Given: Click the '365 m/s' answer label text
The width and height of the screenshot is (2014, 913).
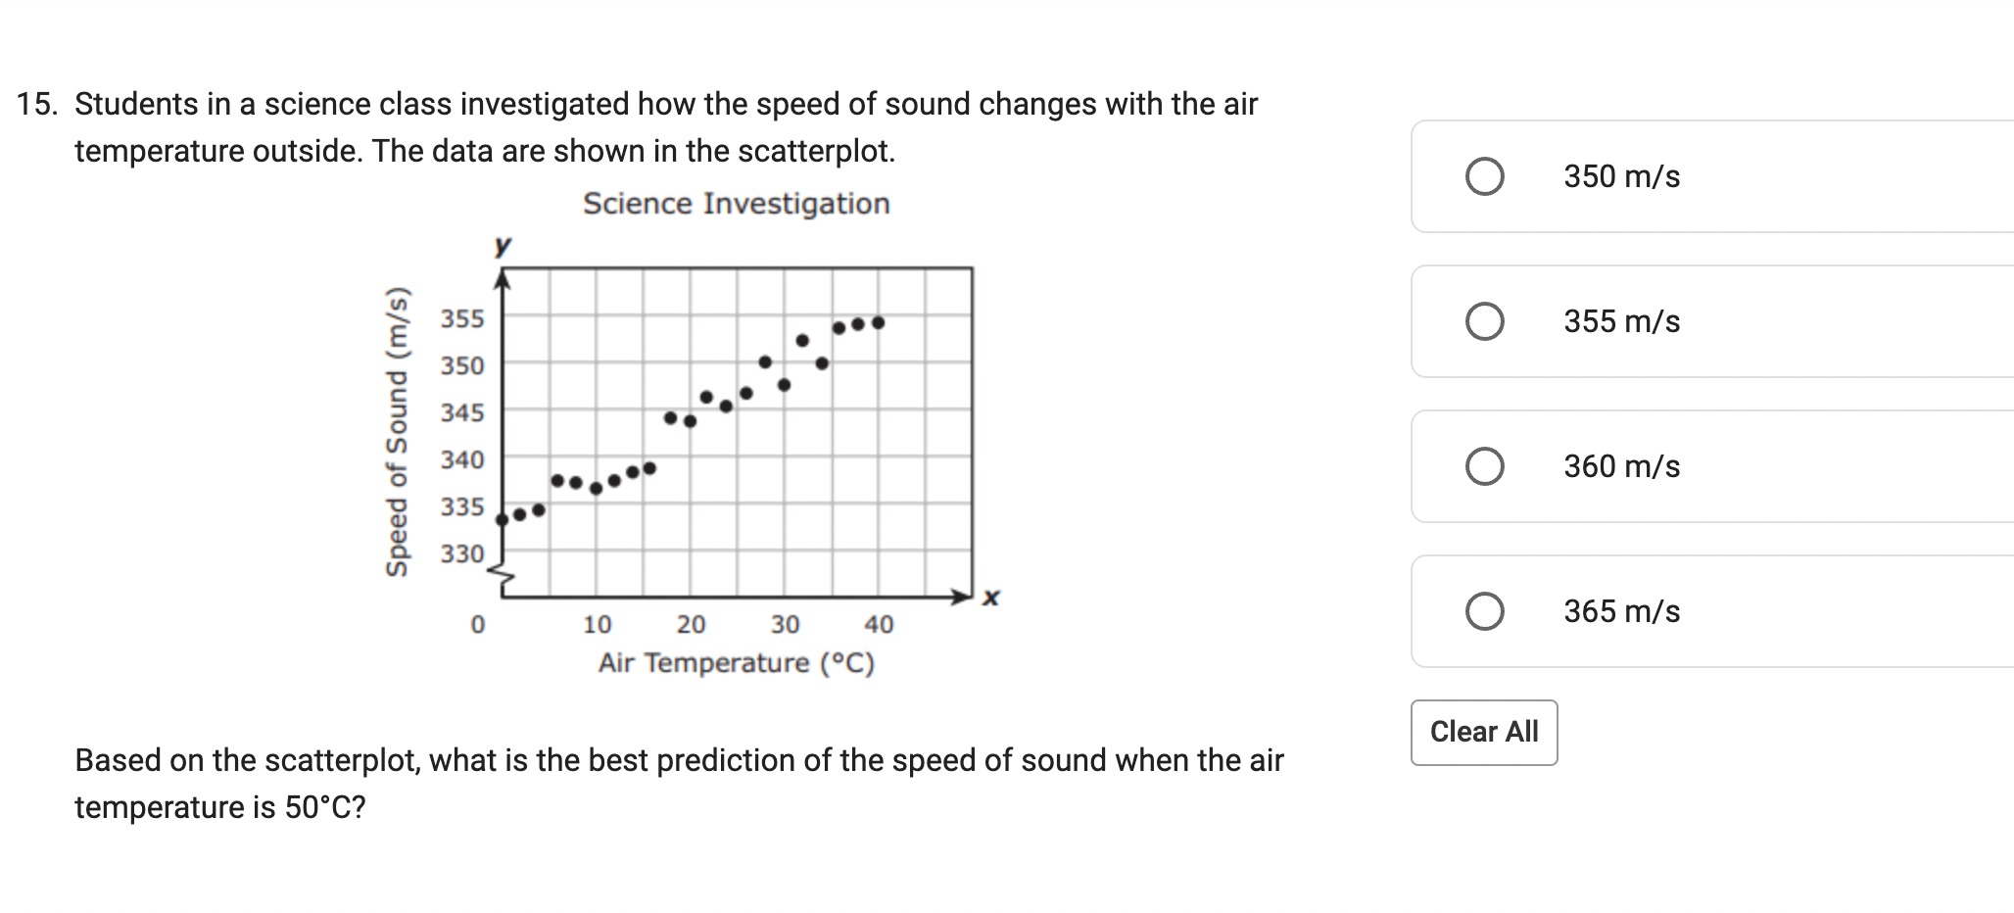Looking at the screenshot, I should click(1621, 611).
